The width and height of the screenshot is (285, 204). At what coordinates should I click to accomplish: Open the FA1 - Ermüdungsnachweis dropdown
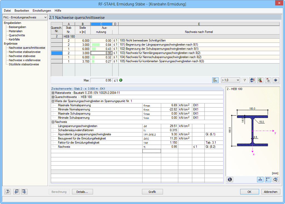click(25, 17)
